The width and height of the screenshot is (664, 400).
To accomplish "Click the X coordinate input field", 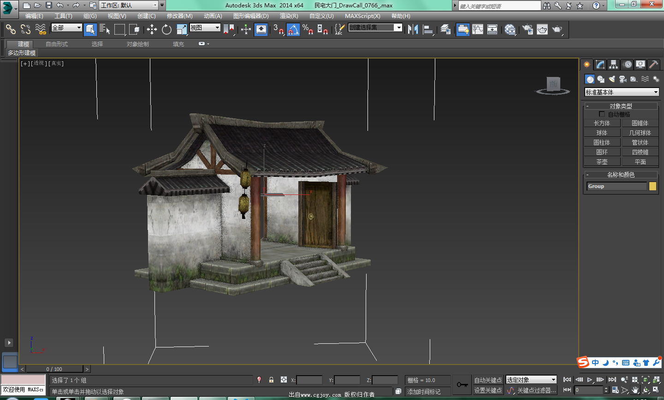I will coord(309,380).
